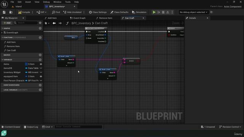The width and height of the screenshot is (244, 137).
Task: Open Class Defaults
Action: tap(119, 12)
